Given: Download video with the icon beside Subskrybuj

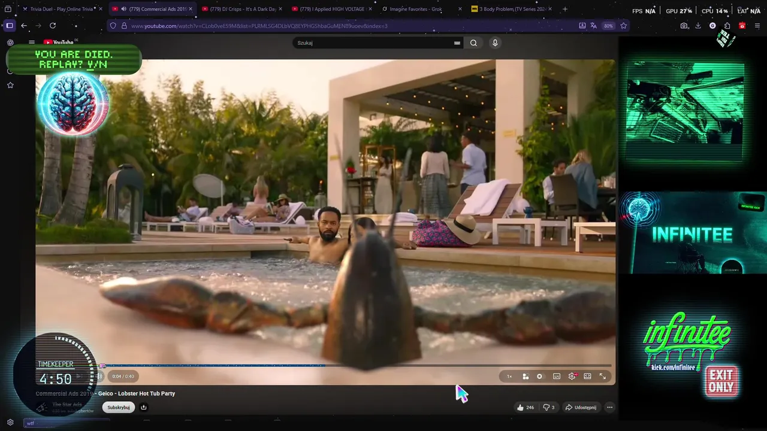Looking at the screenshot, I should (x=144, y=407).
